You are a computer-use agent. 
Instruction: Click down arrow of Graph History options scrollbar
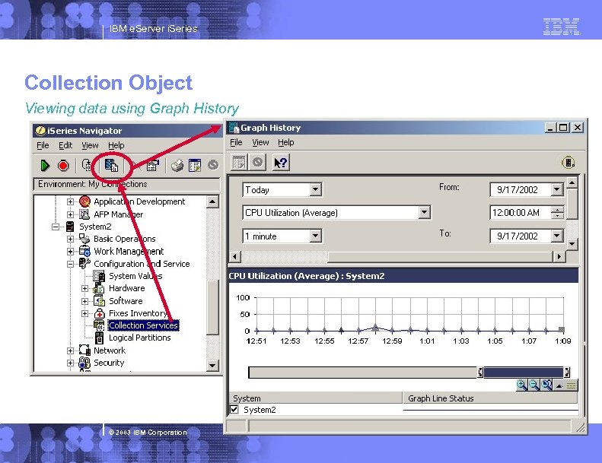[x=572, y=243]
